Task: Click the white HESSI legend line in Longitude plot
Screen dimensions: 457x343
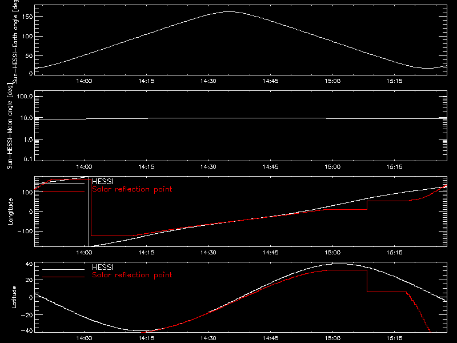Action: tap(63, 184)
